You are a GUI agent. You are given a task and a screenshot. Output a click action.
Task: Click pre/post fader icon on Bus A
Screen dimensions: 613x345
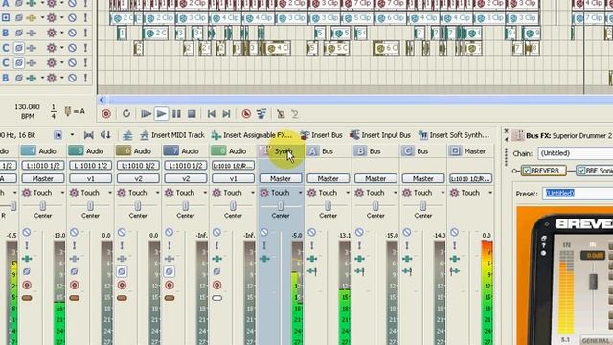(312, 271)
